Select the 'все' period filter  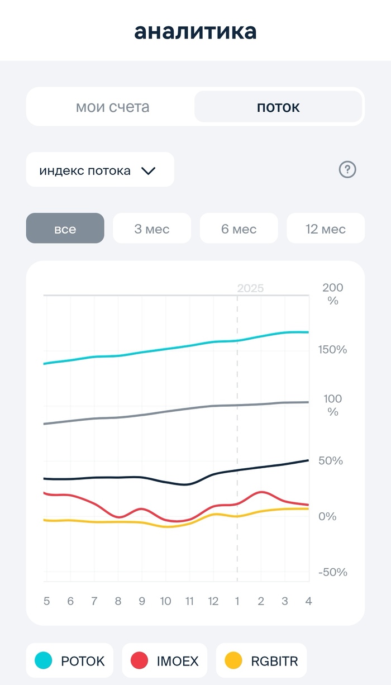pos(65,229)
